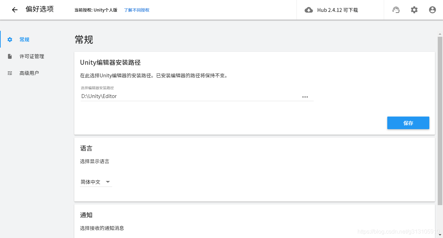Click the 通知 section heading
This screenshot has width=443, height=238.
[x=86, y=215]
